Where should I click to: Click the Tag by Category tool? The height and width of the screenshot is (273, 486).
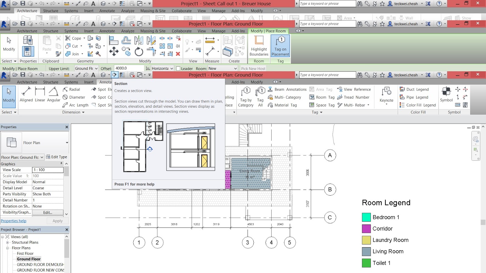[246, 97]
